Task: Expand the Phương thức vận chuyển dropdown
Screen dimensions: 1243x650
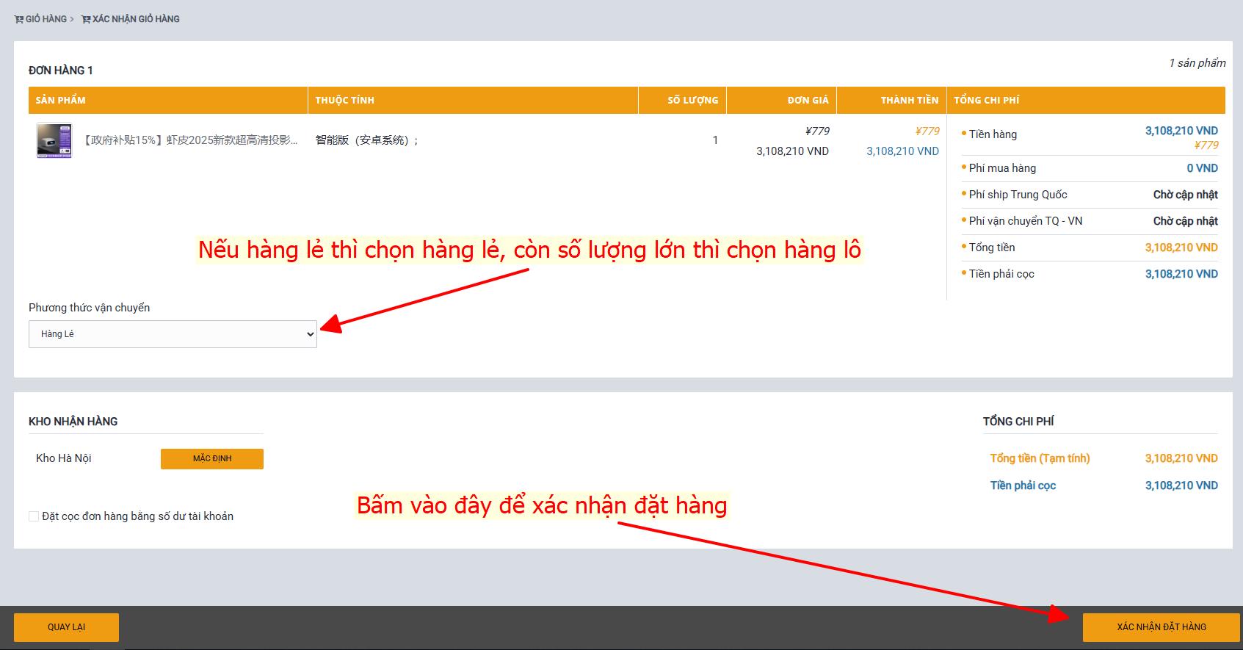Action: point(173,334)
